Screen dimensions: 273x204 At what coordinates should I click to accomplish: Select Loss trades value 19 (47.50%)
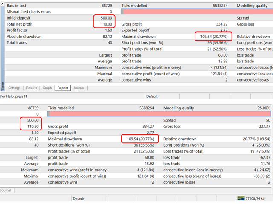[260, 151]
